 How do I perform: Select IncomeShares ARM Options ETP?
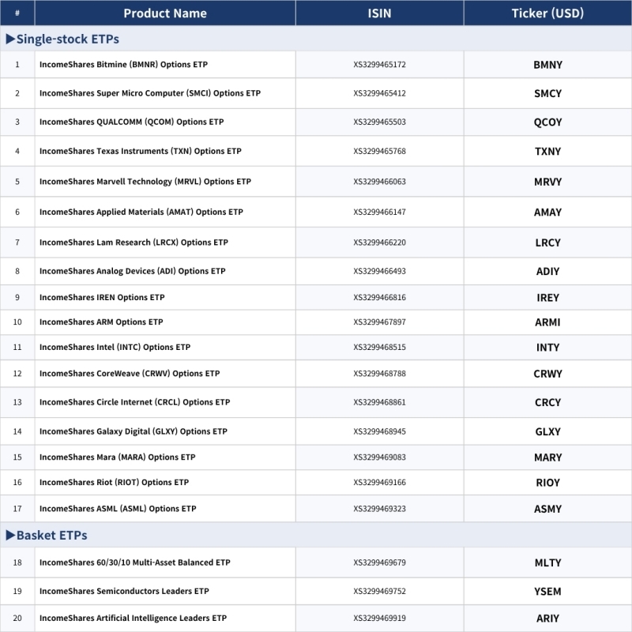[101, 322]
